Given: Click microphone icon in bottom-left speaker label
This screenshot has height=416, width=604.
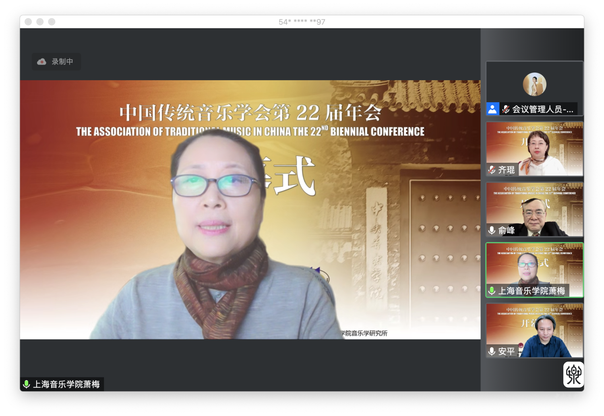Looking at the screenshot, I should click(x=27, y=384).
